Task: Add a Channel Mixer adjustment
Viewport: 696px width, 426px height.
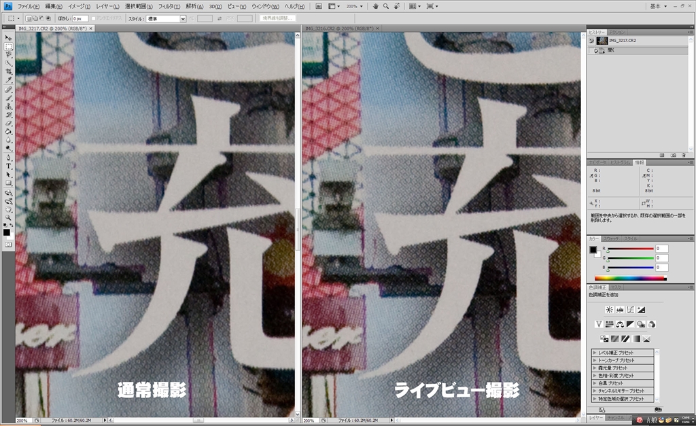Action: coord(652,324)
